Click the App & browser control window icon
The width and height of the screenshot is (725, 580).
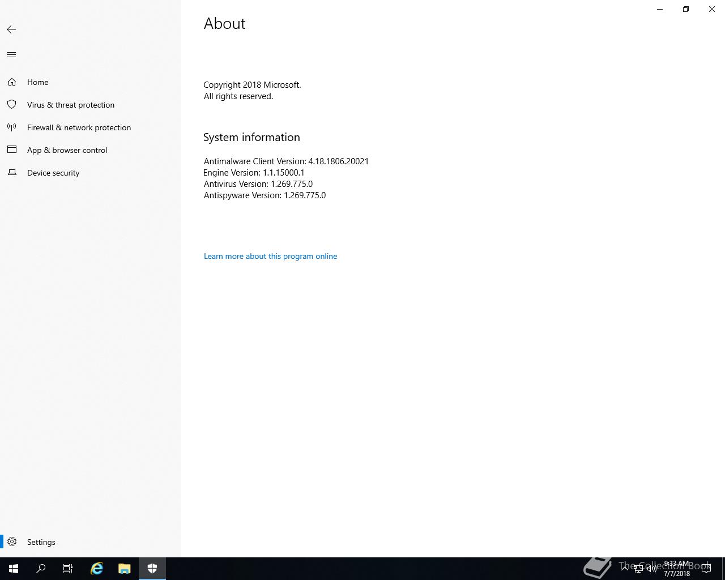(x=12, y=150)
